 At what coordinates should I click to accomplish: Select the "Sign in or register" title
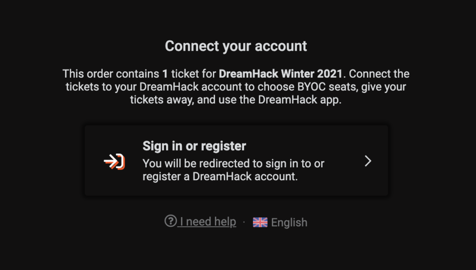194,146
